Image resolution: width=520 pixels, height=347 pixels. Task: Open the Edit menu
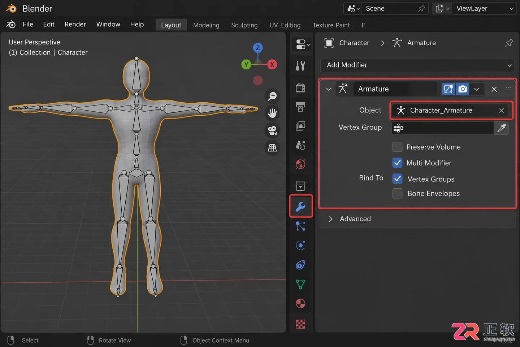tap(49, 24)
